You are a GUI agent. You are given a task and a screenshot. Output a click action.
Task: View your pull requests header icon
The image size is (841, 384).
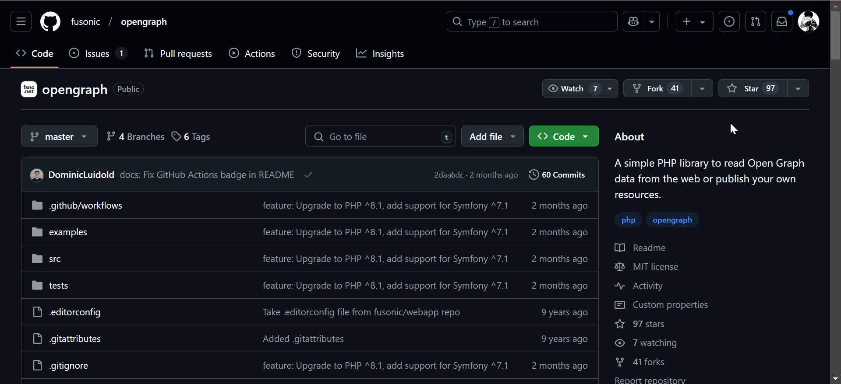(756, 21)
